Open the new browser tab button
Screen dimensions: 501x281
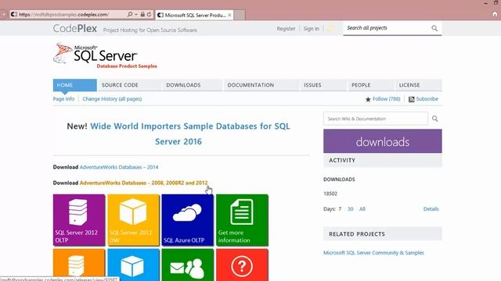(x=240, y=15)
